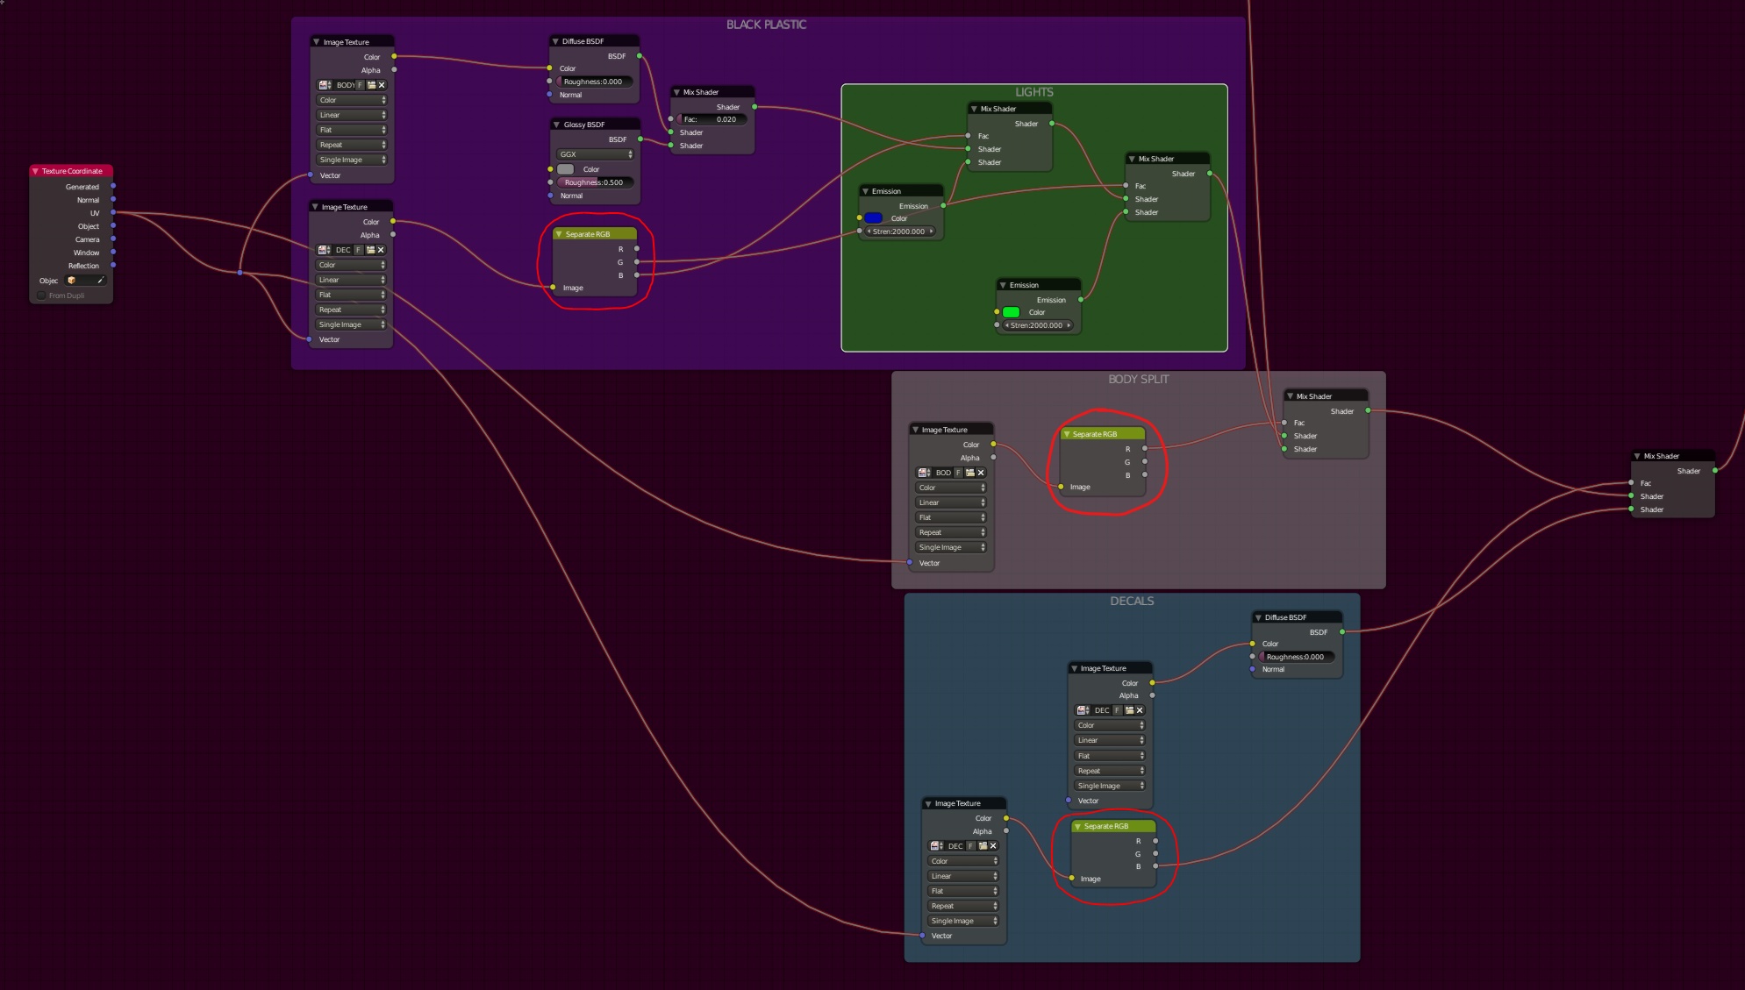Toggle fake user F on topmost BODY texture
This screenshot has width=1745, height=990.
[x=360, y=85]
